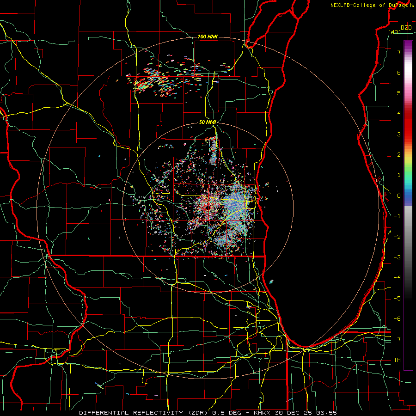Select the "7" value on the color scale

click(x=399, y=52)
